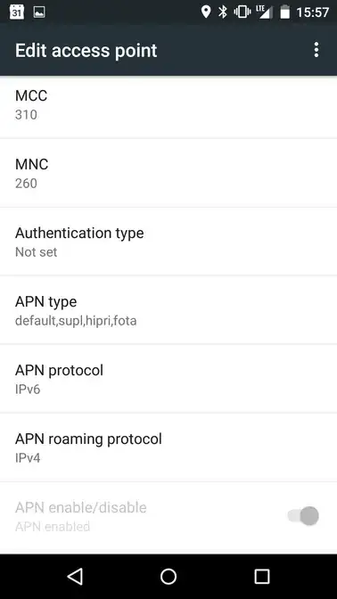Image resolution: width=337 pixels, height=599 pixels.
Task: Tap the image notification icon
Action: [39, 12]
